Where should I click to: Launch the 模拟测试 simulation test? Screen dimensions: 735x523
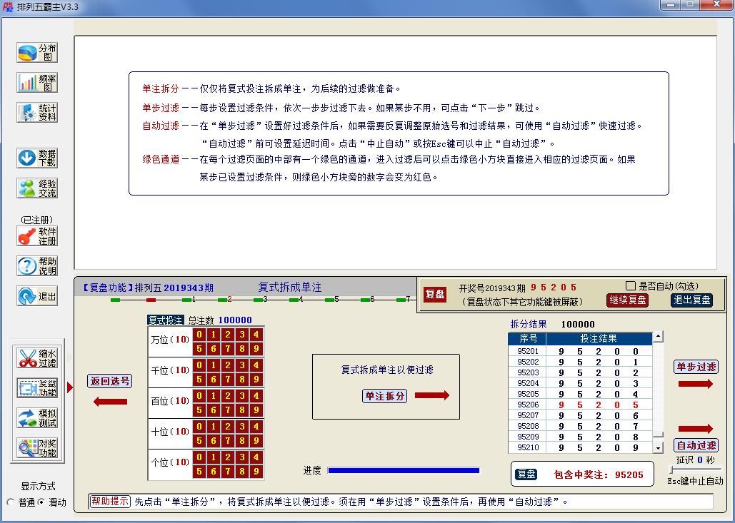pos(37,416)
